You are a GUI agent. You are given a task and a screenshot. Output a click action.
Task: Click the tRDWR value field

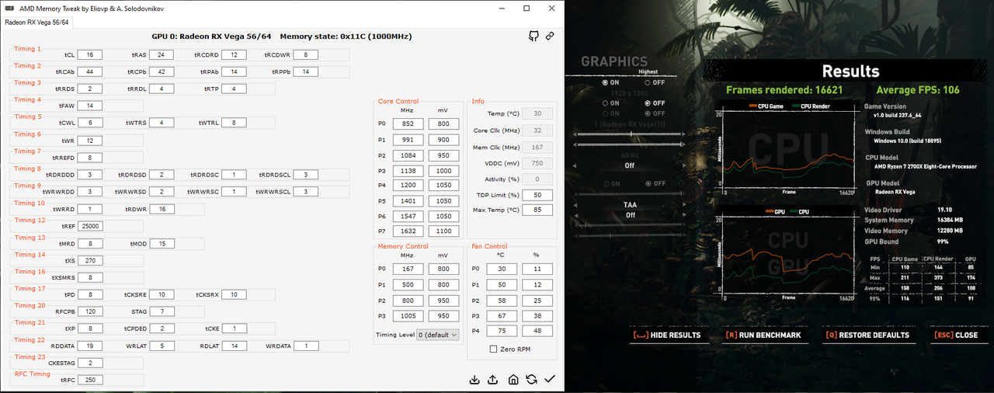coord(161,209)
